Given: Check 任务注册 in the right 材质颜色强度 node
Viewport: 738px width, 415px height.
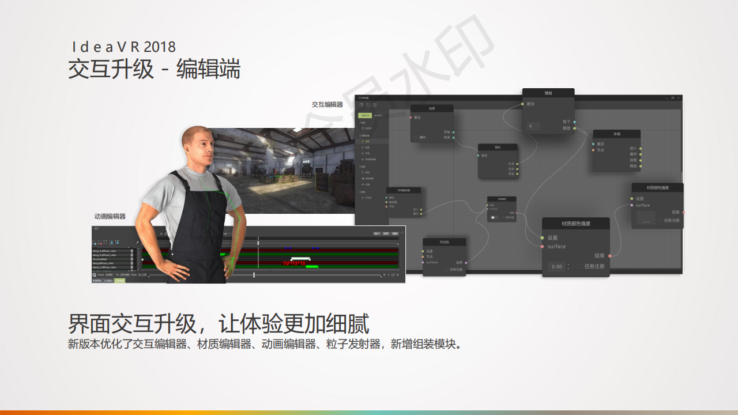Looking at the screenshot, I should pos(661,220).
